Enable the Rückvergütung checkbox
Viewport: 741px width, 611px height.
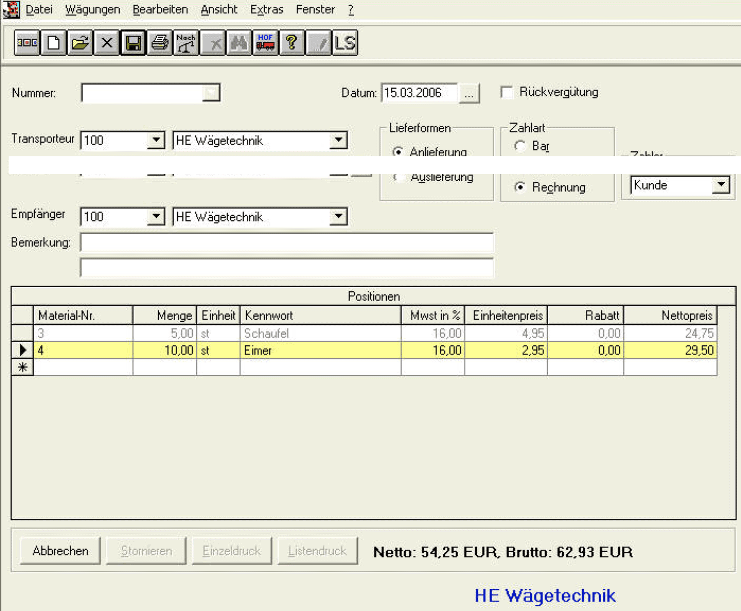point(506,92)
